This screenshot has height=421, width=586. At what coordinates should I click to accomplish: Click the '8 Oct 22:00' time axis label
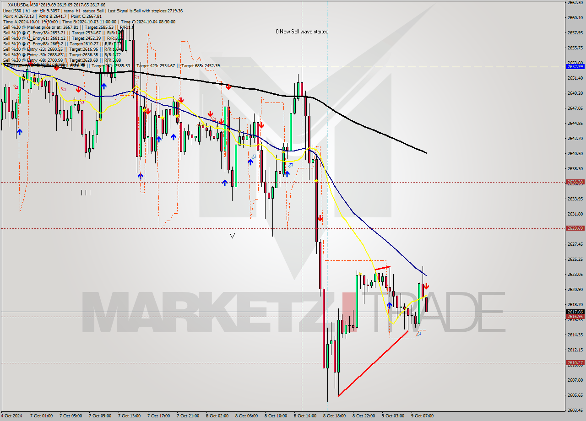click(364, 416)
